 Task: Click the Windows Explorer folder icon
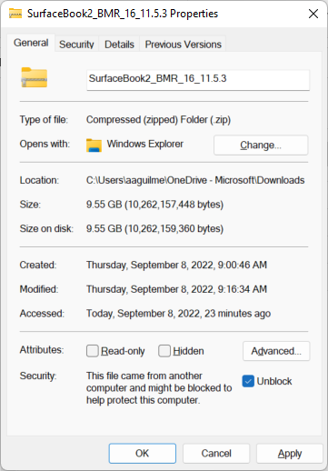click(x=94, y=145)
